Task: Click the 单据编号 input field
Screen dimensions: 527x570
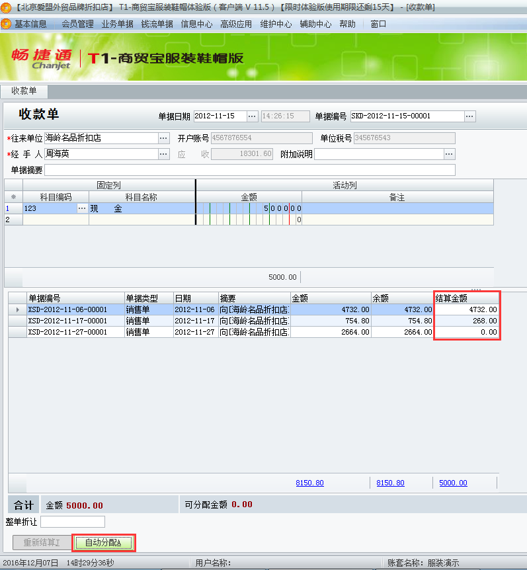Action: point(407,116)
